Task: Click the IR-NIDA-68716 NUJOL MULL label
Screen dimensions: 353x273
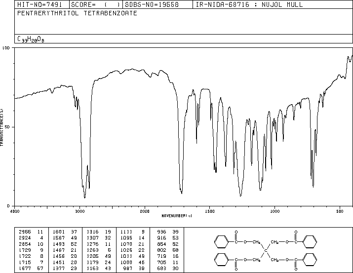Action: point(249,4)
